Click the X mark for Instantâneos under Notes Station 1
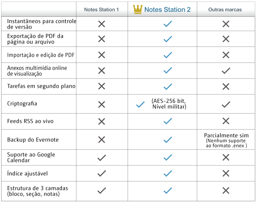 101,24
